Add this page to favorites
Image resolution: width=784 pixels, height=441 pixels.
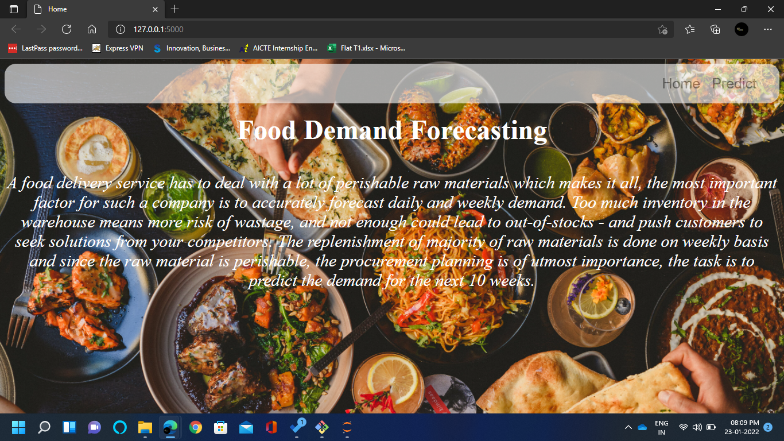coord(663,29)
